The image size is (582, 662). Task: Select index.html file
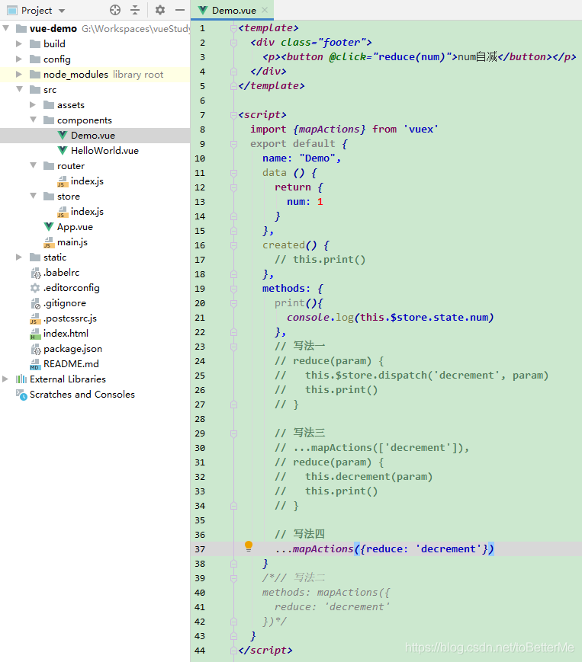tap(66, 333)
